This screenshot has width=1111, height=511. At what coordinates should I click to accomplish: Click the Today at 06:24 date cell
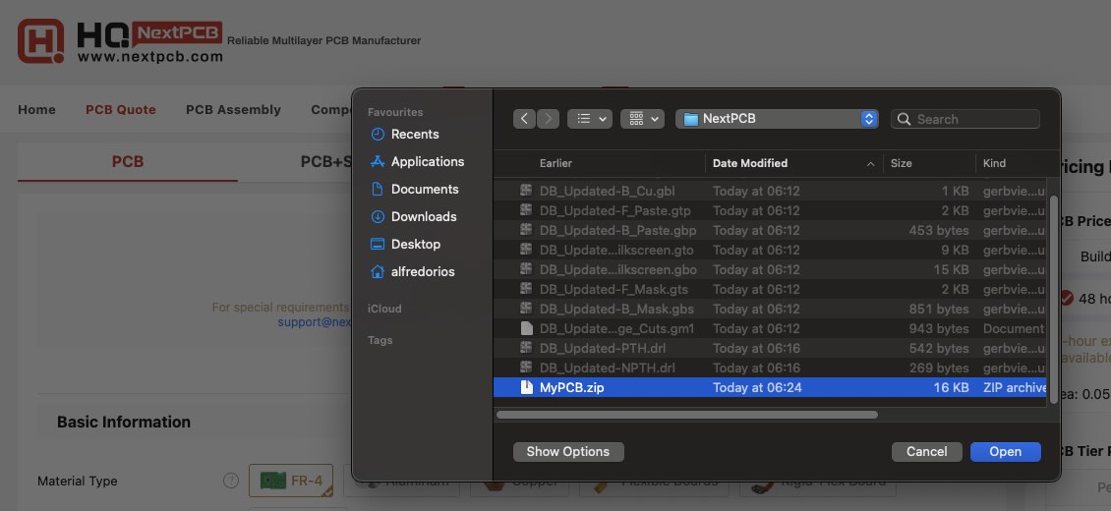pyautogui.click(x=757, y=388)
